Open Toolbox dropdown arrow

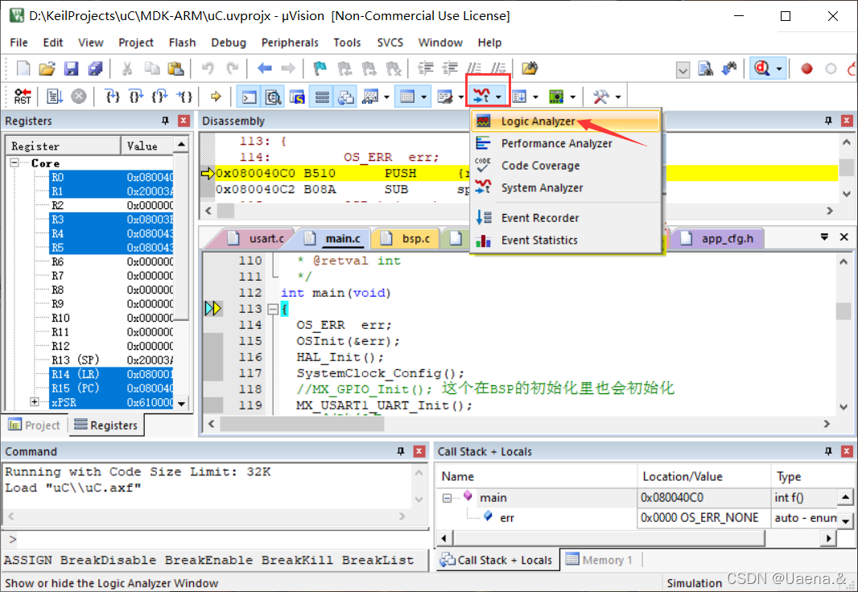(618, 97)
